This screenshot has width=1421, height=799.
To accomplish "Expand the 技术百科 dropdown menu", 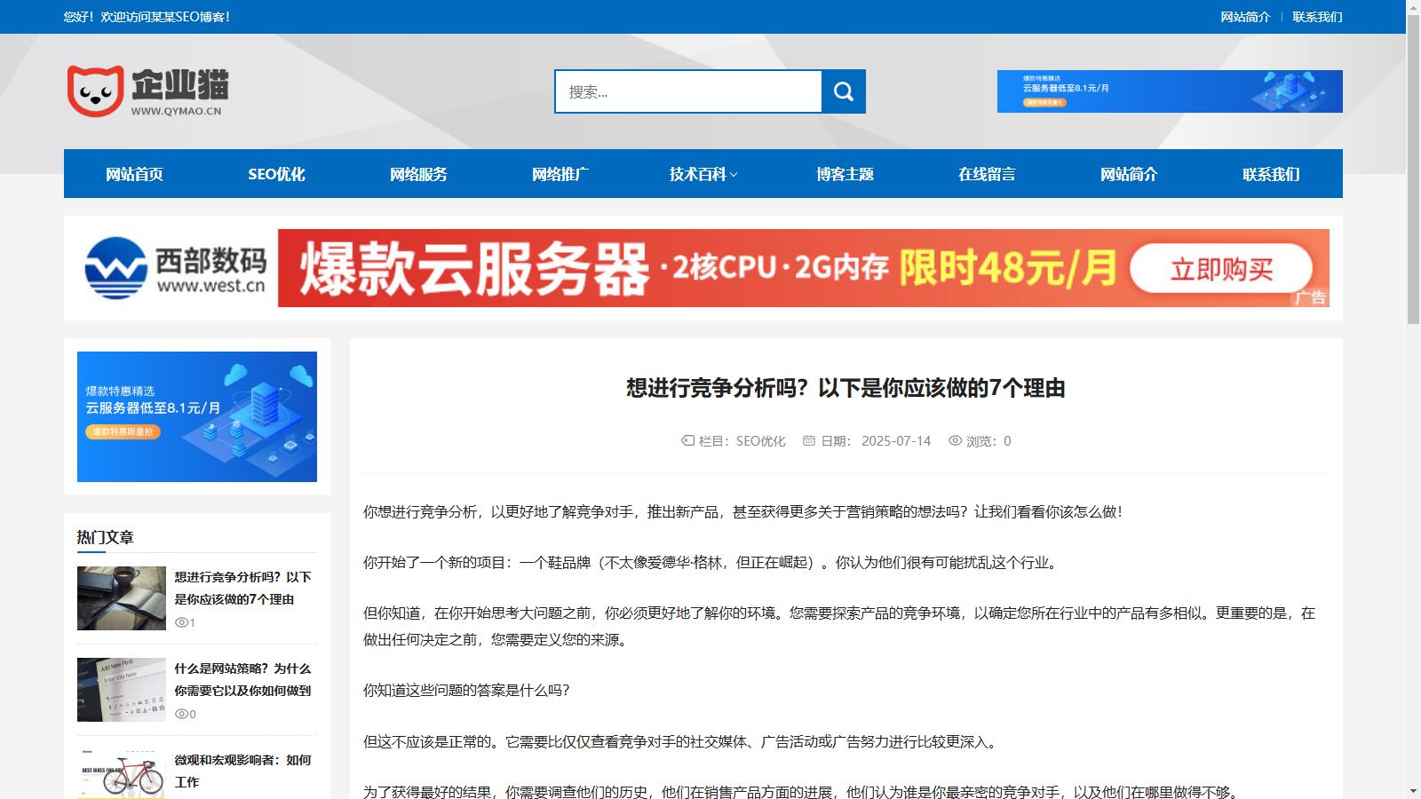I will [703, 174].
